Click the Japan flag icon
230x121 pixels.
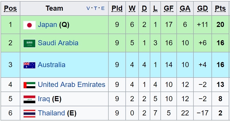29,25
